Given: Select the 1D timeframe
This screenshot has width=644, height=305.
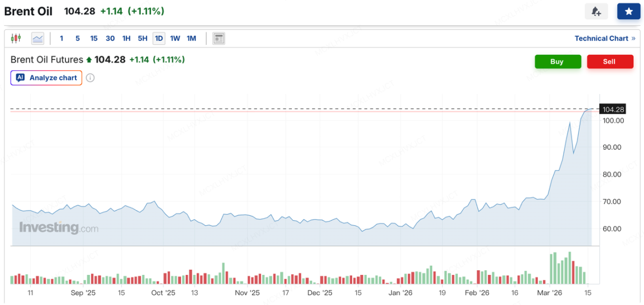Looking at the screenshot, I should coord(159,39).
